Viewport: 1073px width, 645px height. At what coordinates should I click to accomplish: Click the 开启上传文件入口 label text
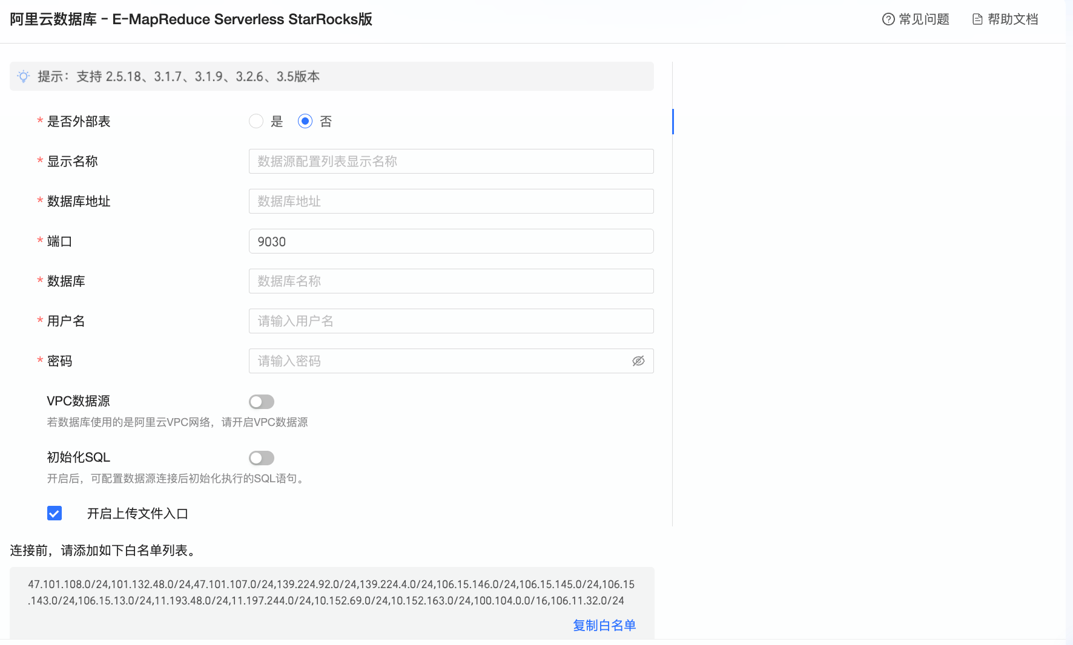(x=137, y=514)
